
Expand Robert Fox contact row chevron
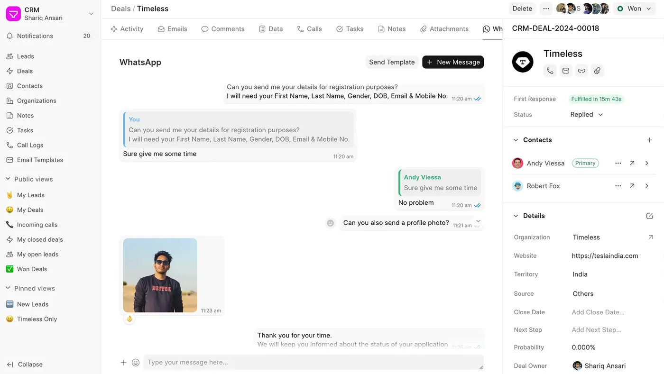647,186
